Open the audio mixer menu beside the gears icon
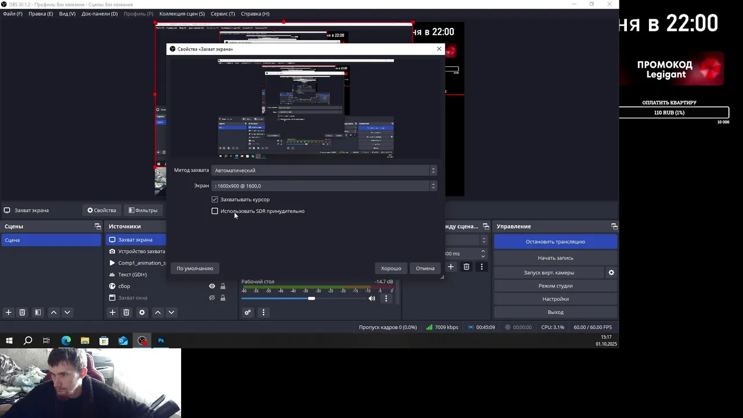 click(x=263, y=312)
